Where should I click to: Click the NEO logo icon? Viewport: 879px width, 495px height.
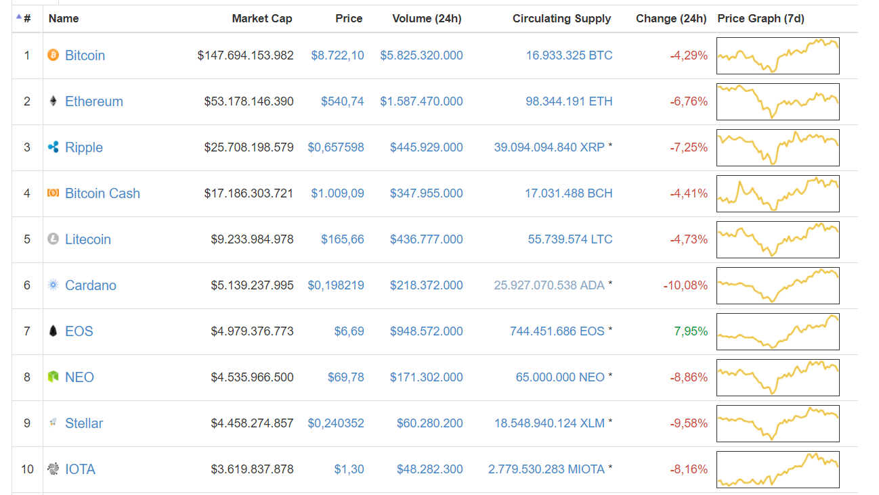pyautogui.click(x=53, y=377)
